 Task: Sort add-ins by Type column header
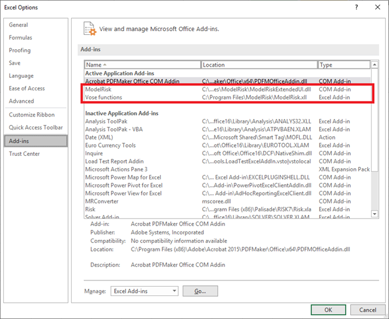pyautogui.click(x=344, y=65)
